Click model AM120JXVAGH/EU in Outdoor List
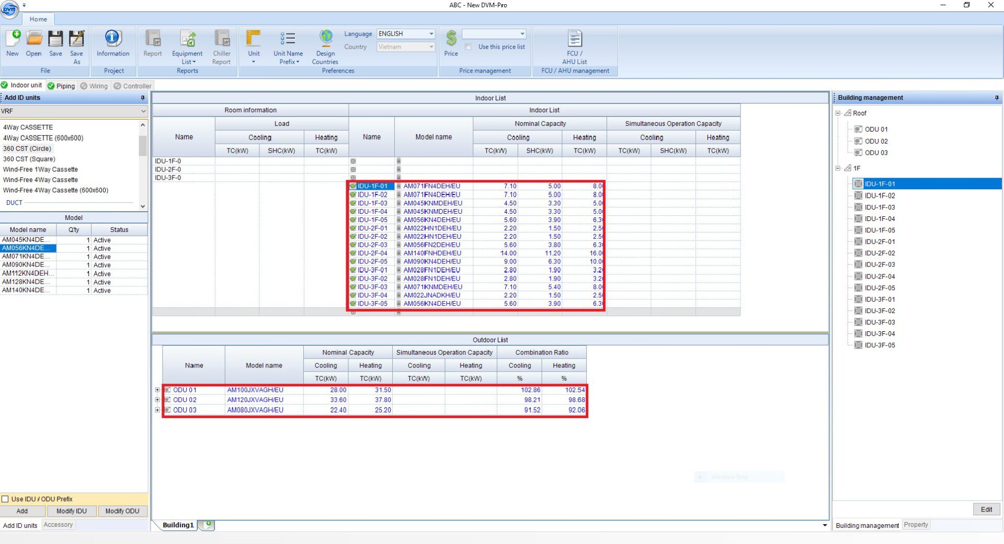The image size is (1004, 544). coord(255,400)
